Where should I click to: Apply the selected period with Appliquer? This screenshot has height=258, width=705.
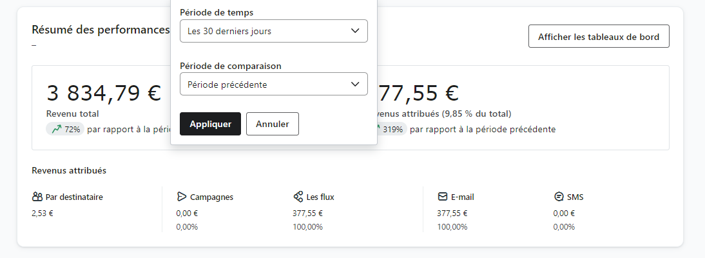tap(211, 124)
